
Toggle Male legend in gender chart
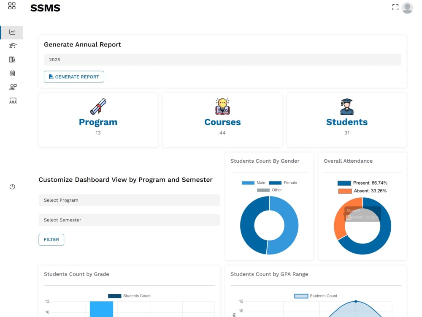click(253, 183)
